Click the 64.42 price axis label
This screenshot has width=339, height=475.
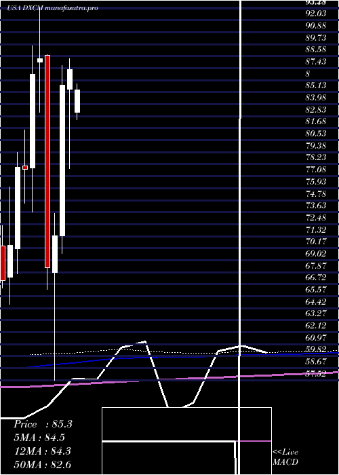coord(316,302)
